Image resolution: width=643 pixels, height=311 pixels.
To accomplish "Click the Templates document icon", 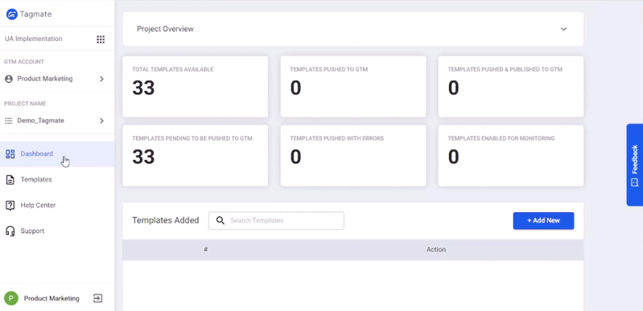I will [x=10, y=180].
